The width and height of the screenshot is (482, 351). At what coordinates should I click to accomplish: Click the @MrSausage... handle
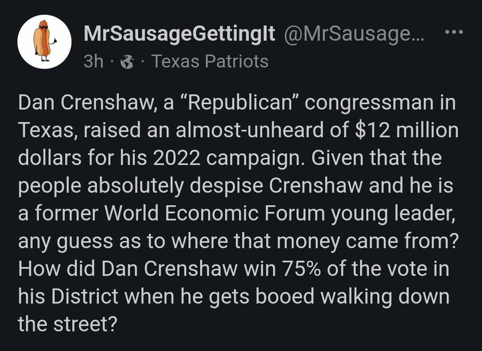[x=354, y=34]
